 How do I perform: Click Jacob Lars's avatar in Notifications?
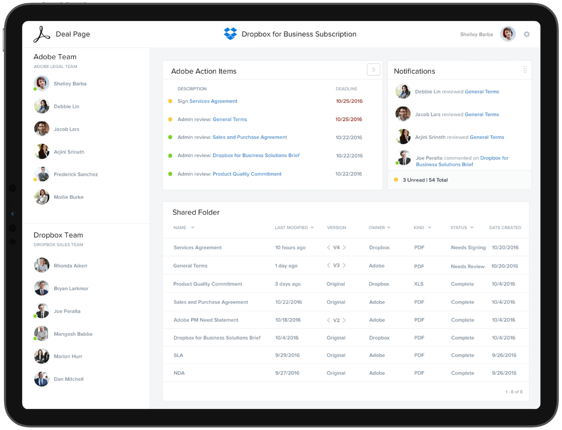click(x=403, y=114)
